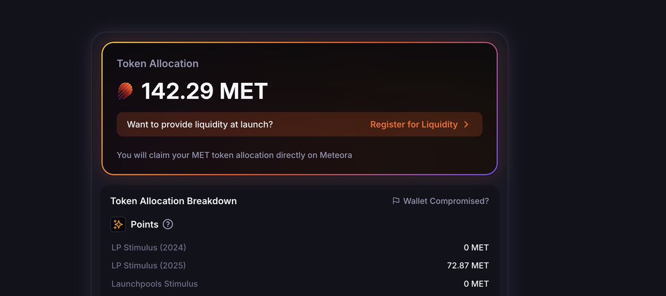This screenshot has height=296, width=666.
Task: Click the Wallet Compromised? link
Action: pos(446,201)
